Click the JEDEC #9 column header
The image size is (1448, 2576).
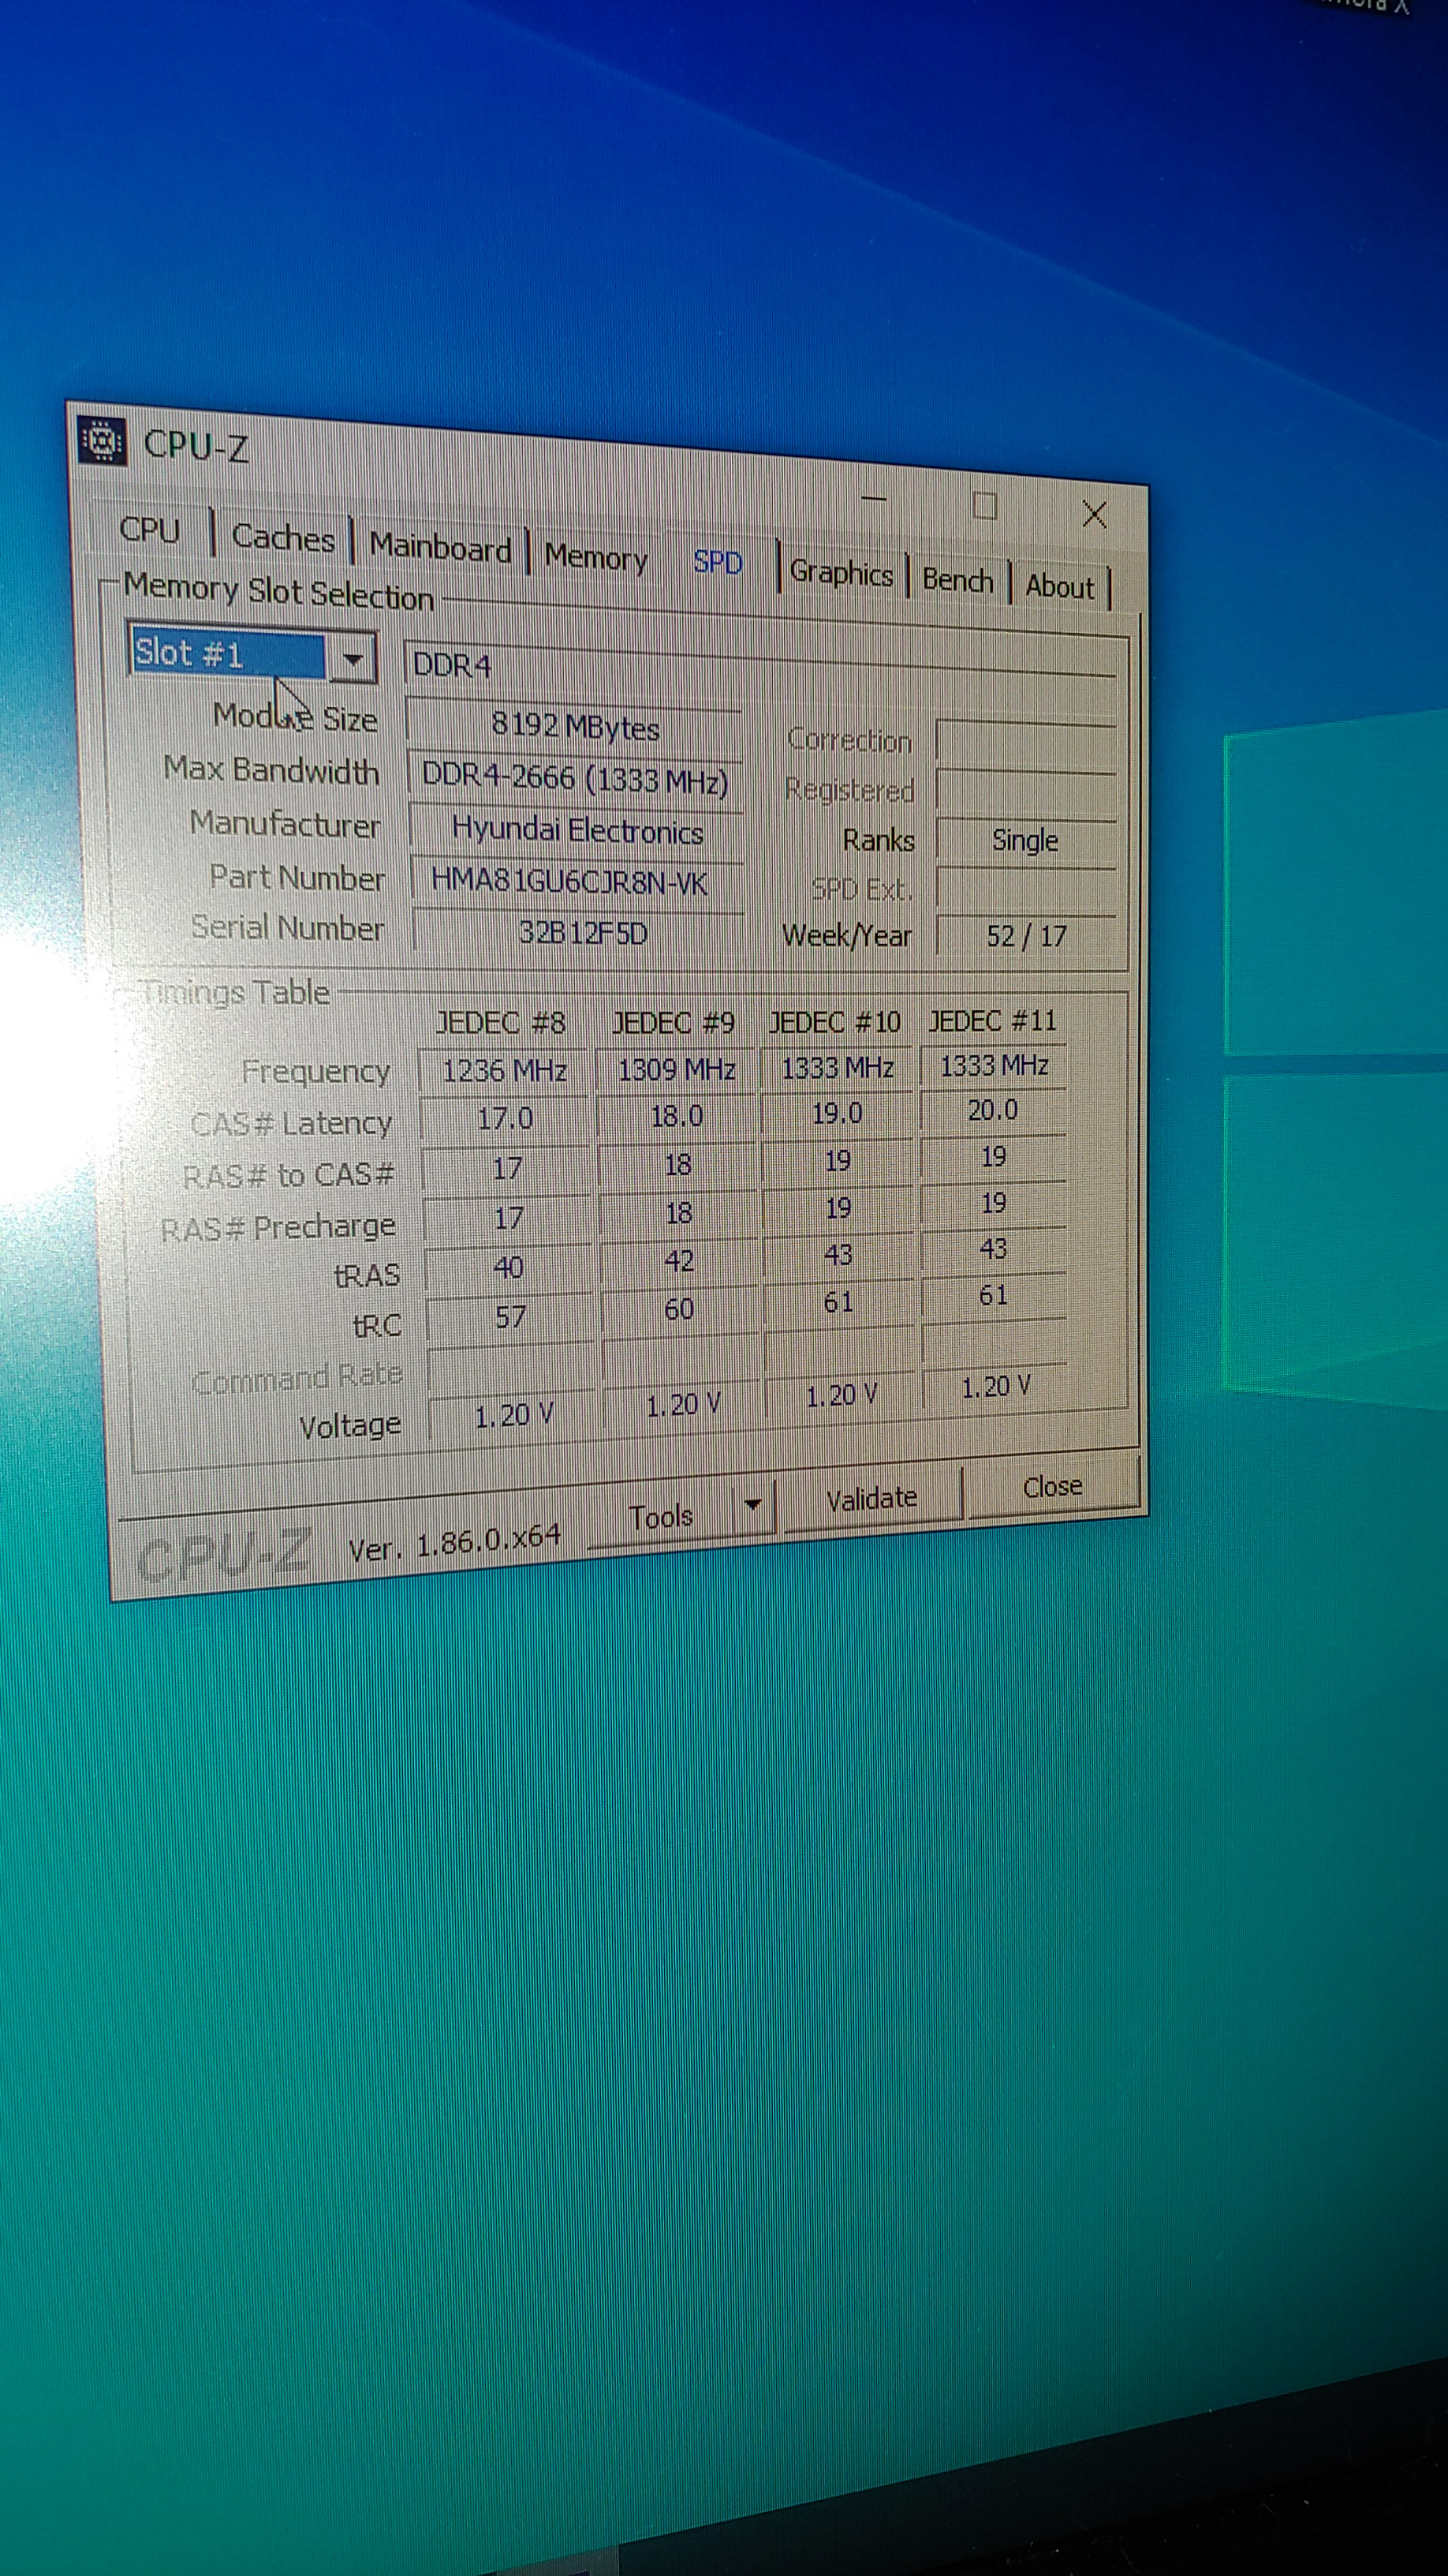[674, 1021]
